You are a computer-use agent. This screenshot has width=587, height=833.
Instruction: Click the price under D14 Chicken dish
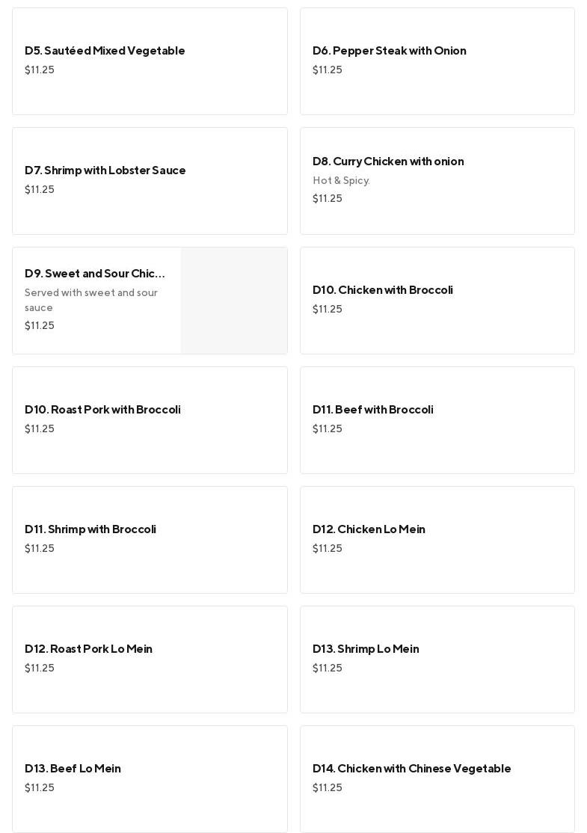coord(328,788)
